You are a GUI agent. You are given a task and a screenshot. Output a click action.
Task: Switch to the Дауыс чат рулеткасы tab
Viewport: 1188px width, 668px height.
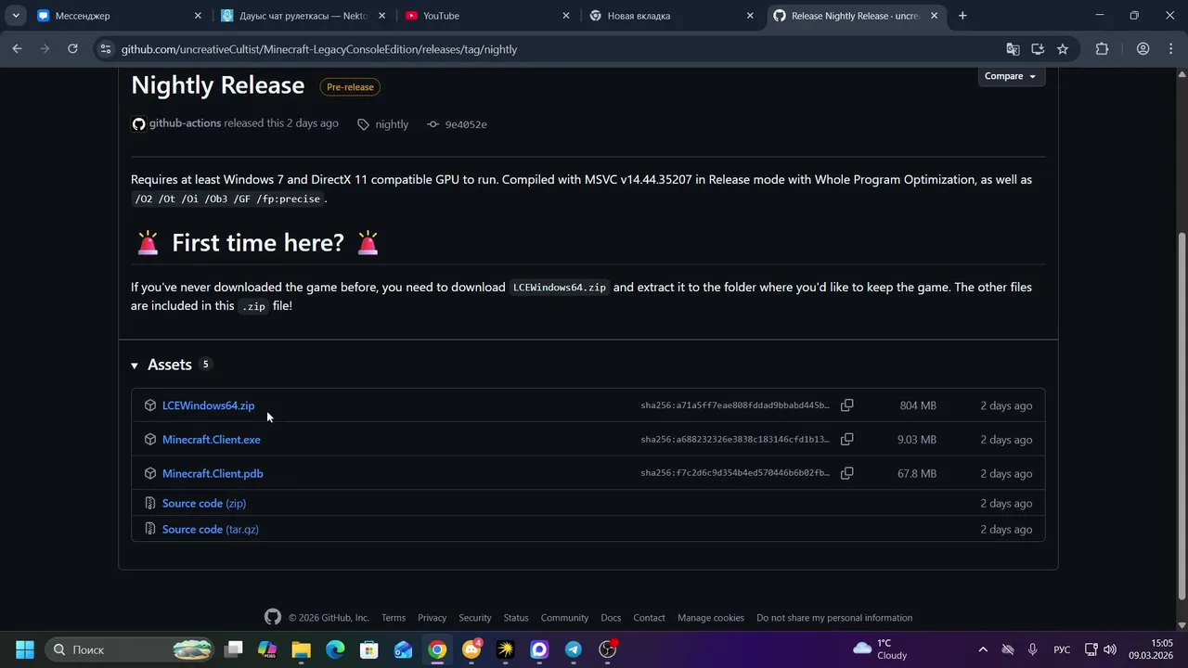pyautogui.click(x=303, y=16)
